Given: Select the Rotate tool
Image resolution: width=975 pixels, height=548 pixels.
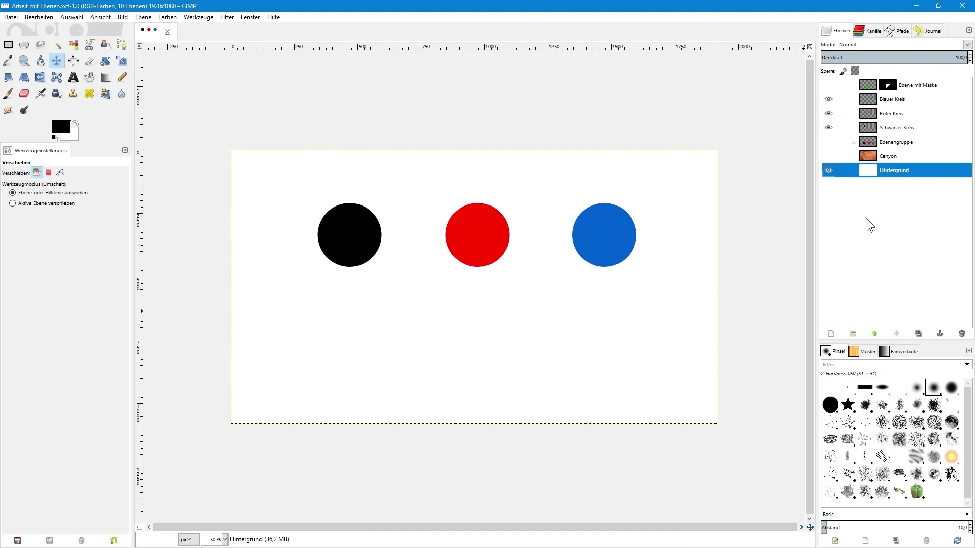Looking at the screenshot, I should 106,61.
